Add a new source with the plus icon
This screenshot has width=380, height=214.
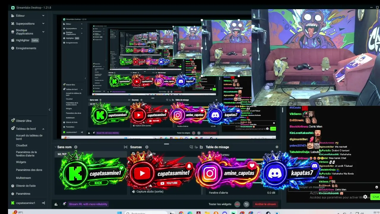point(147,147)
